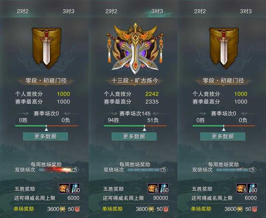266x218 pixels.
Task: Open 更多数据 in the middle panel
Action: click(134, 136)
